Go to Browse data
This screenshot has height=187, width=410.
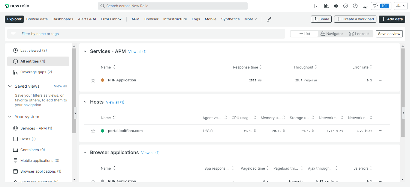pyautogui.click(x=37, y=19)
